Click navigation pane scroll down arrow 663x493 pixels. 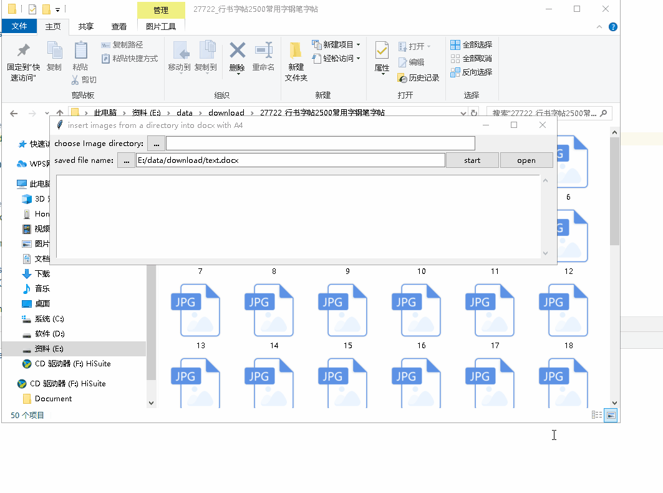[x=151, y=403]
